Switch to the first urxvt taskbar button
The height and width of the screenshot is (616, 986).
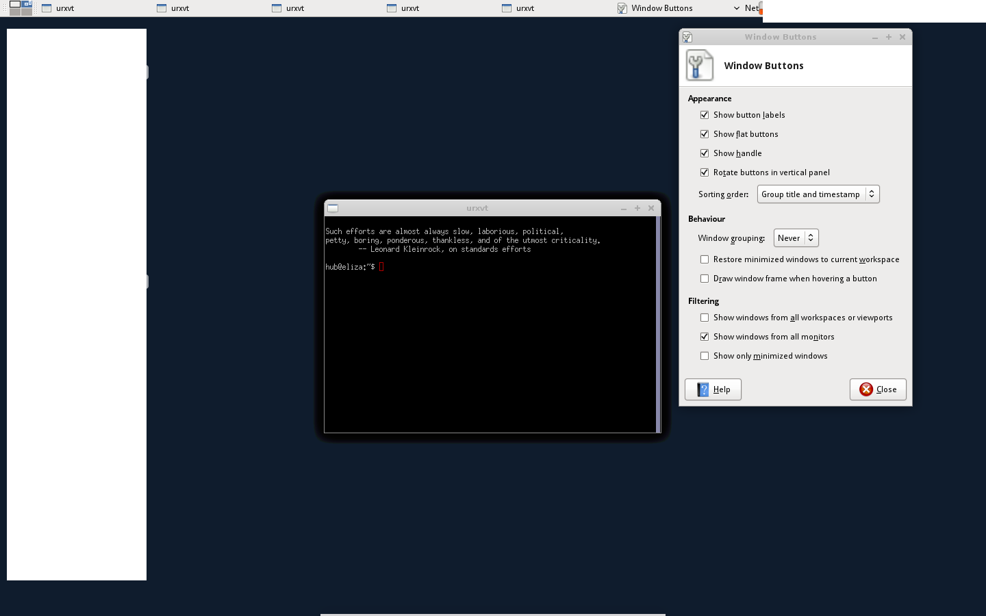click(66, 8)
